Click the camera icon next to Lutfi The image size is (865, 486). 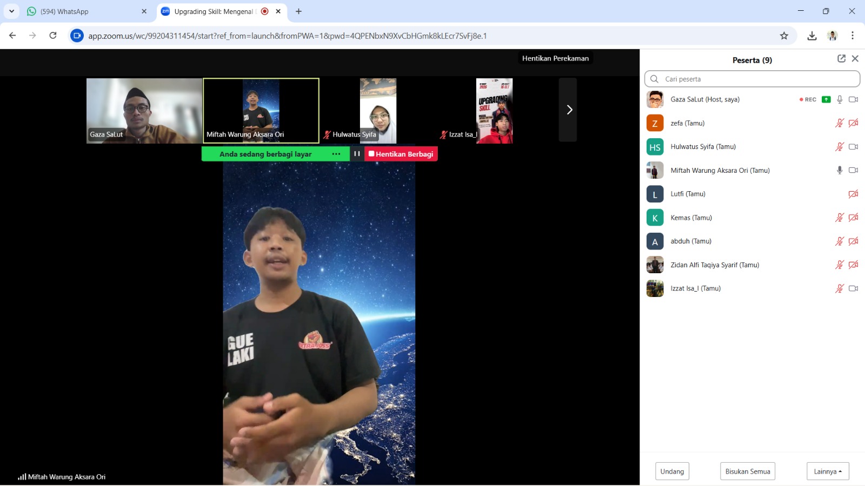pyautogui.click(x=854, y=194)
